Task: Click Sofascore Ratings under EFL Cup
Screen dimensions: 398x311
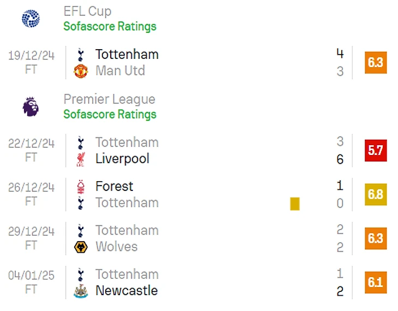Action: pos(110,26)
